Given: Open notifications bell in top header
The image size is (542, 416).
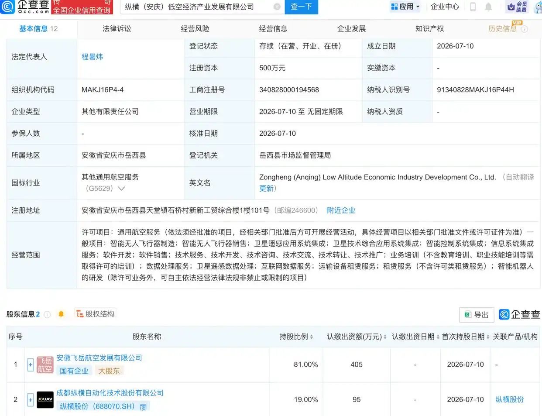Looking at the screenshot, I should point(488,7).
